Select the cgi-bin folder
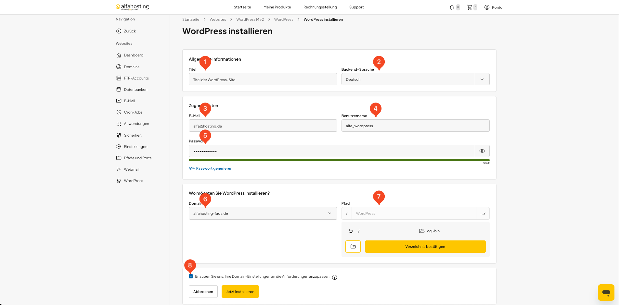 [x=430, y=231]
